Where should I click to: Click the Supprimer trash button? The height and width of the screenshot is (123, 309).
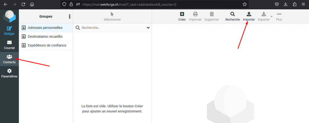pyautogui.click(x=212, y=17)
